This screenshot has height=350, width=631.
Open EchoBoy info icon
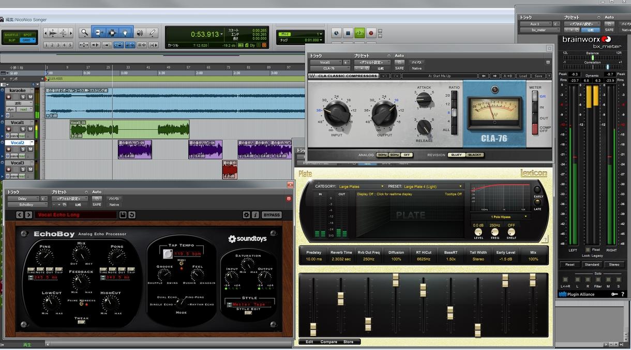point(256,215)
